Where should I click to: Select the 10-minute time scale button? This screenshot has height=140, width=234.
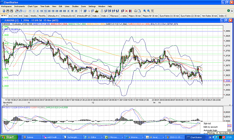coord(42,11)
